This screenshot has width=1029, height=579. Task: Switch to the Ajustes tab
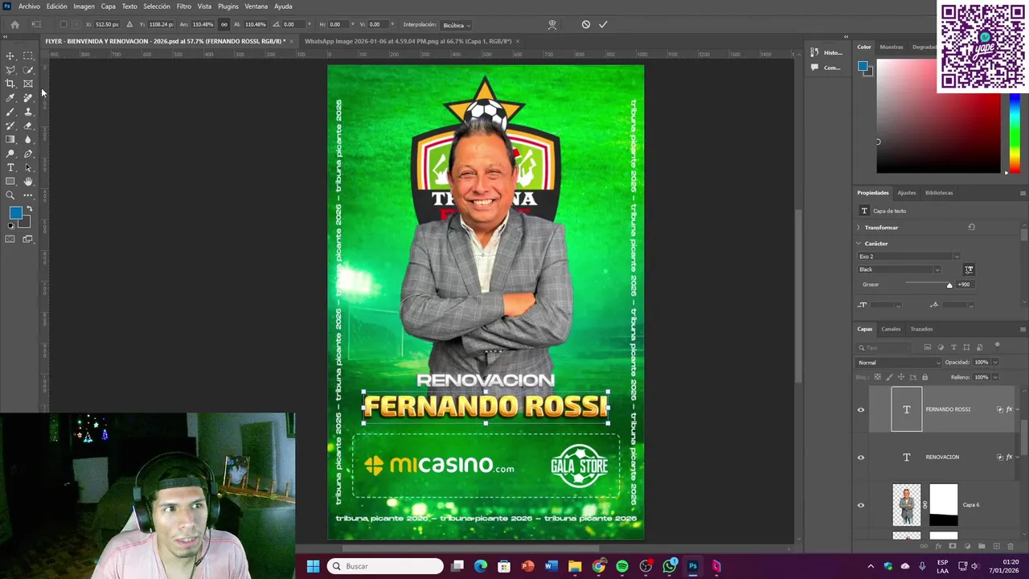[907, 193]
